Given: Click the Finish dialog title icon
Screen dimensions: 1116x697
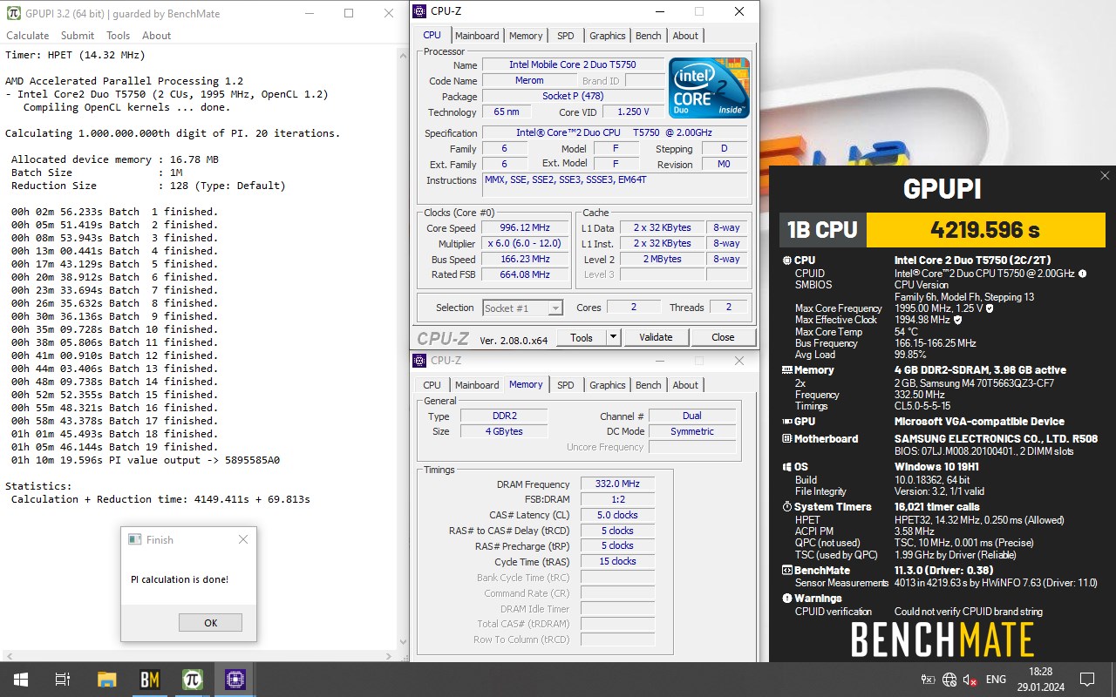Looking at the screenshot, I should pos(134,539).
